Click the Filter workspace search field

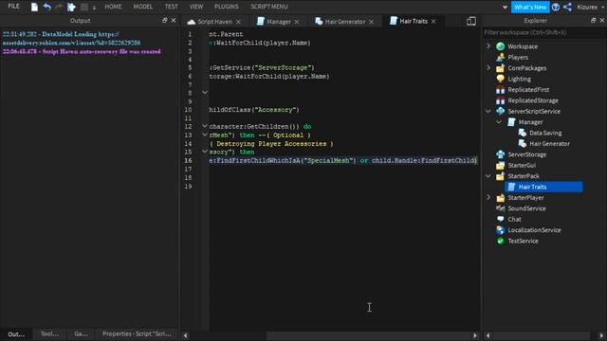(x=543, y=32)
